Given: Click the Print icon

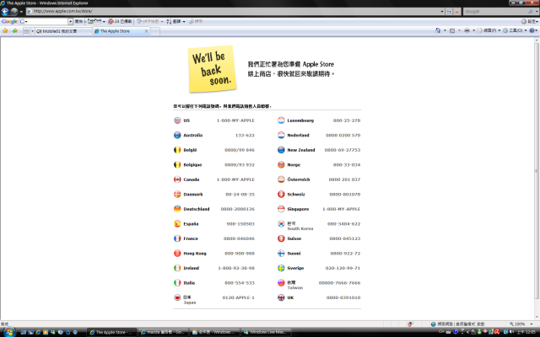Looking at the screenshot, I should tap(467, 30).
